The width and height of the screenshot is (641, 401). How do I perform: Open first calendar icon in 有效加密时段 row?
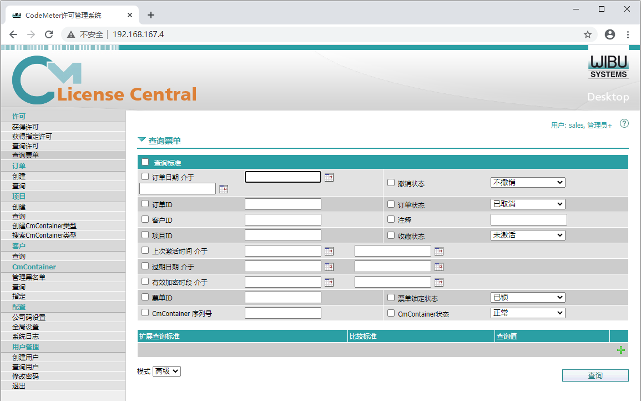[329, 282]
